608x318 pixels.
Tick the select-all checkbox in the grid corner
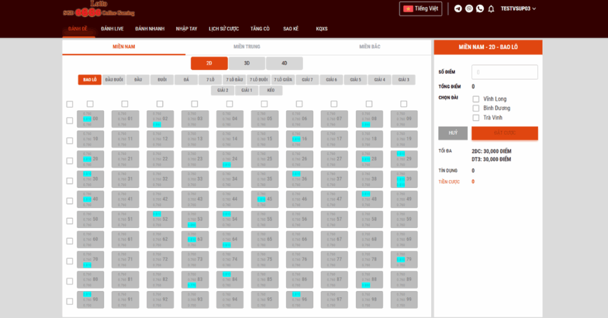tap(70, 104)
